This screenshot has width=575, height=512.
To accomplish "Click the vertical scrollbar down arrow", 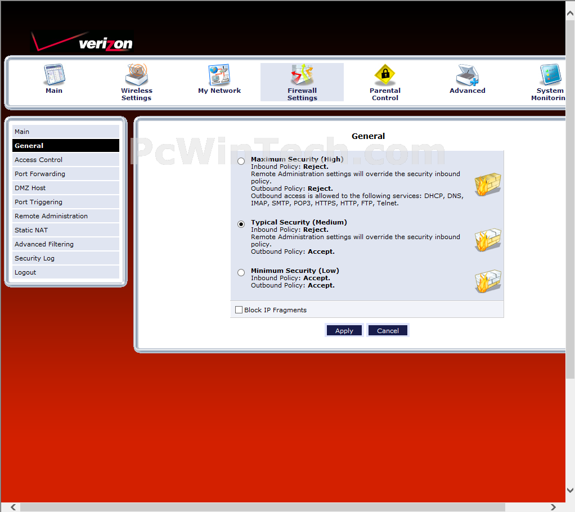I will pos(570,490).
